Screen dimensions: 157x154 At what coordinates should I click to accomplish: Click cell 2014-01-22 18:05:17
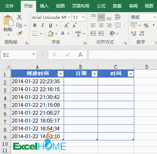[37, 121]
